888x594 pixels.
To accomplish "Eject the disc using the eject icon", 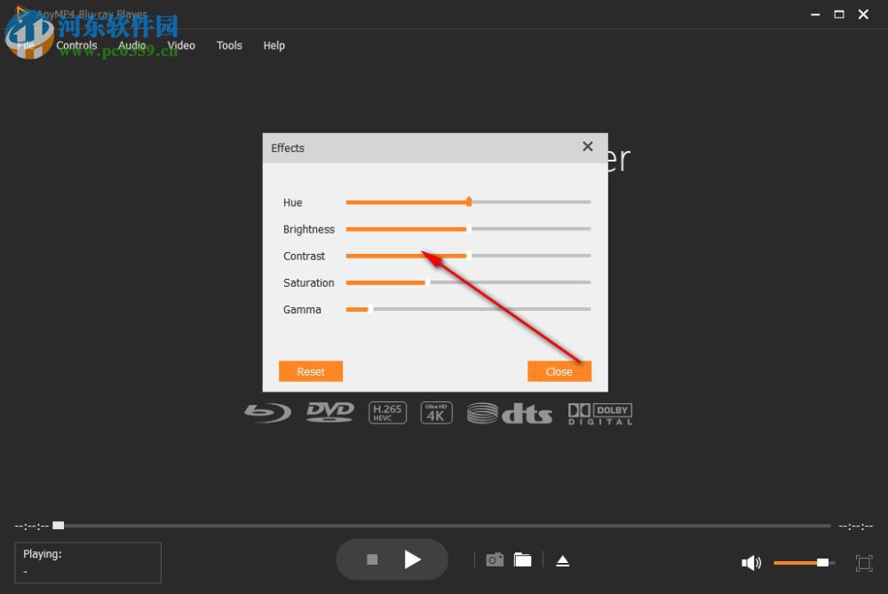I will 562,560.
